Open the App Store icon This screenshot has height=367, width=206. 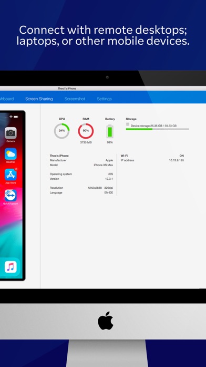(11, 175)
